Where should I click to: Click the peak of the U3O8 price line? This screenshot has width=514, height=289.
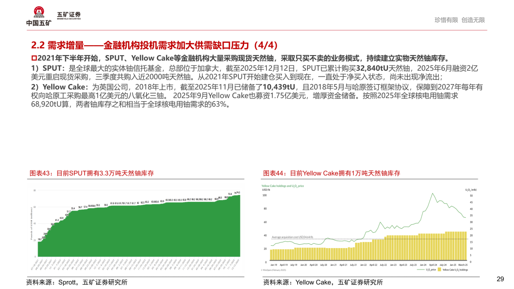pos(433,193)
